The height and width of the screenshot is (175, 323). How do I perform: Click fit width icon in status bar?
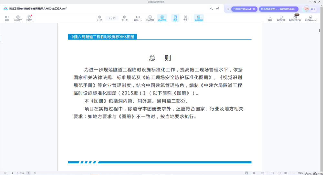tap(279, 173)
